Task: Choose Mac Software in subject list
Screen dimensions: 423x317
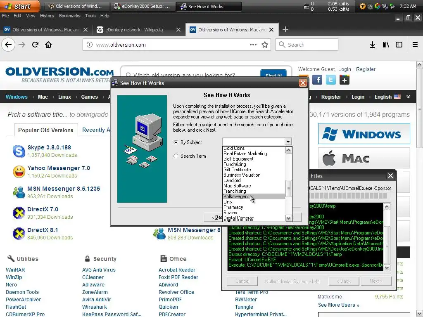Action: click(254, 186)
